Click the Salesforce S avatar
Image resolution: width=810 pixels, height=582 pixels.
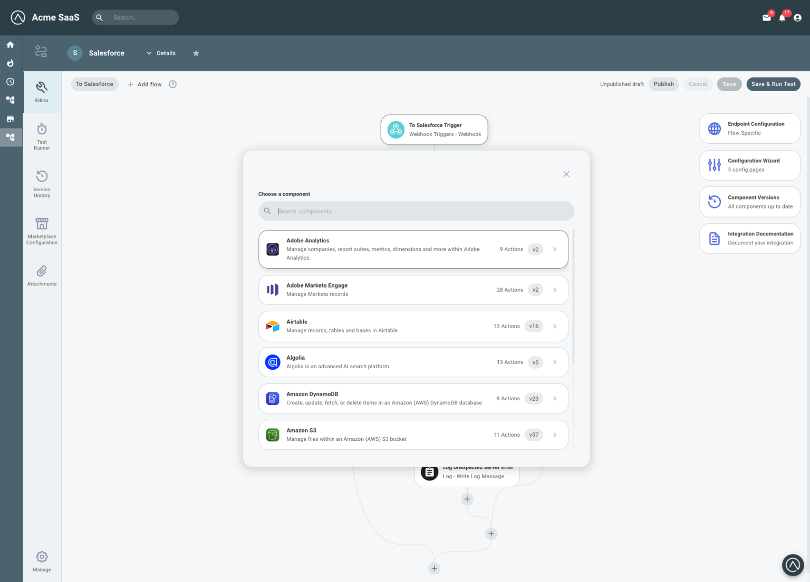[x=75, y=53]
